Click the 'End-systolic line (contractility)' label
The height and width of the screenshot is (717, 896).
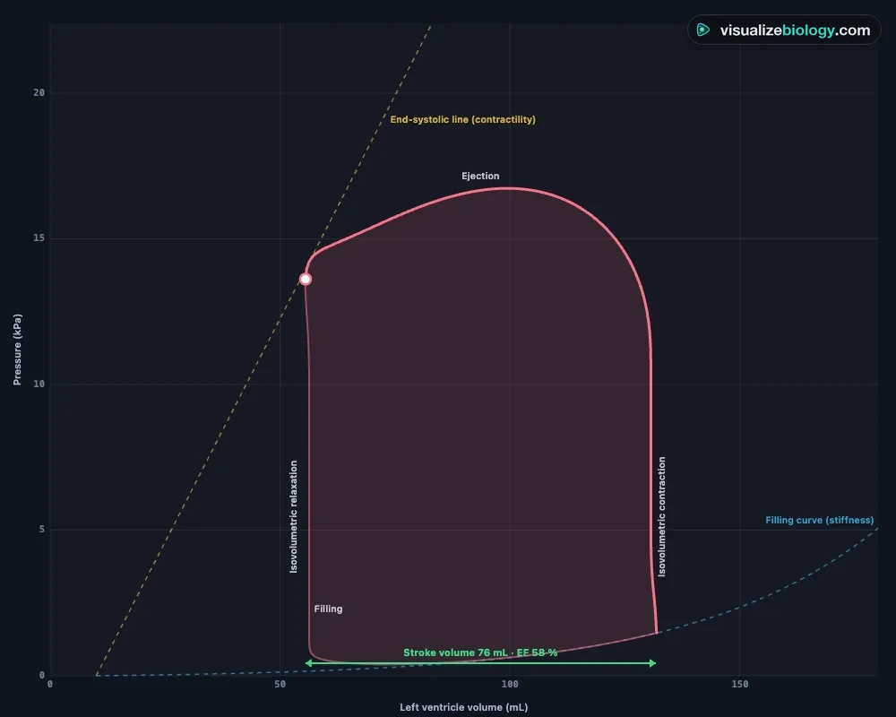pyautogui.click(x=463, y=119)
